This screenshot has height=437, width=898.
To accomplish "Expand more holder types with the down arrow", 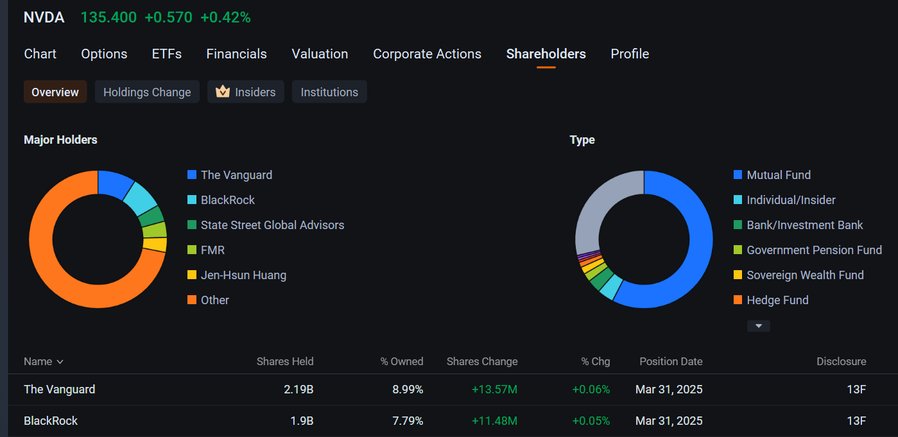I will point(758,326).
